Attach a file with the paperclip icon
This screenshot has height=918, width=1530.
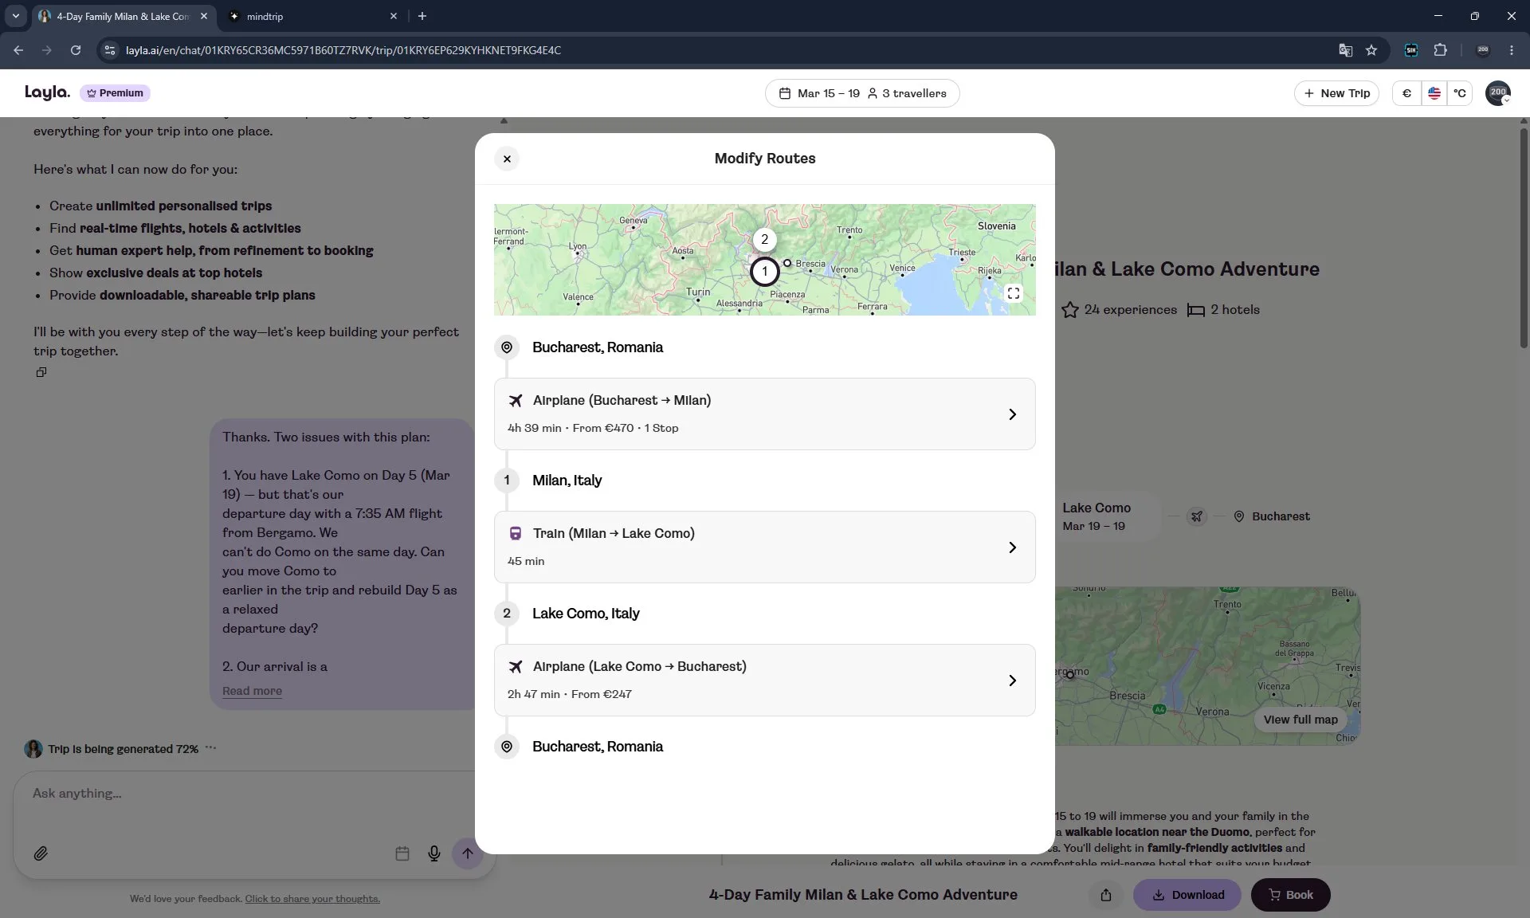[x=41, y=853]
